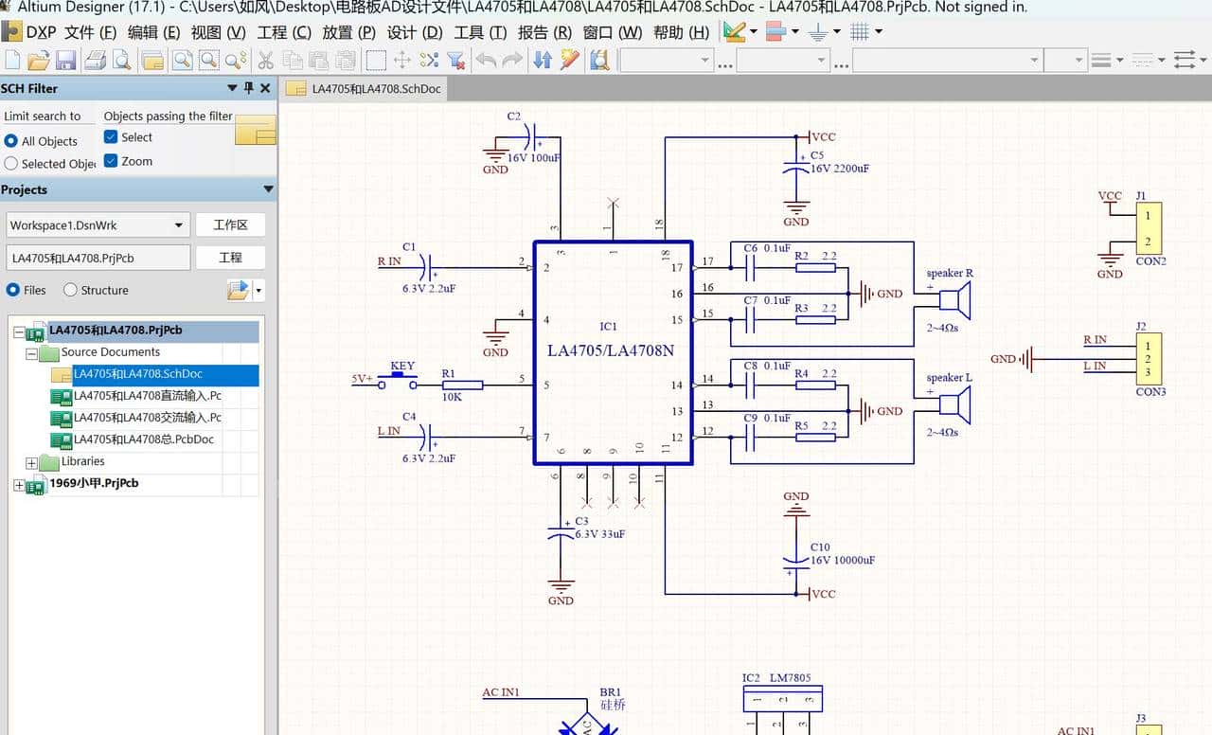
Task: Click the 工作区 button
Action: (x=230, y=225)
